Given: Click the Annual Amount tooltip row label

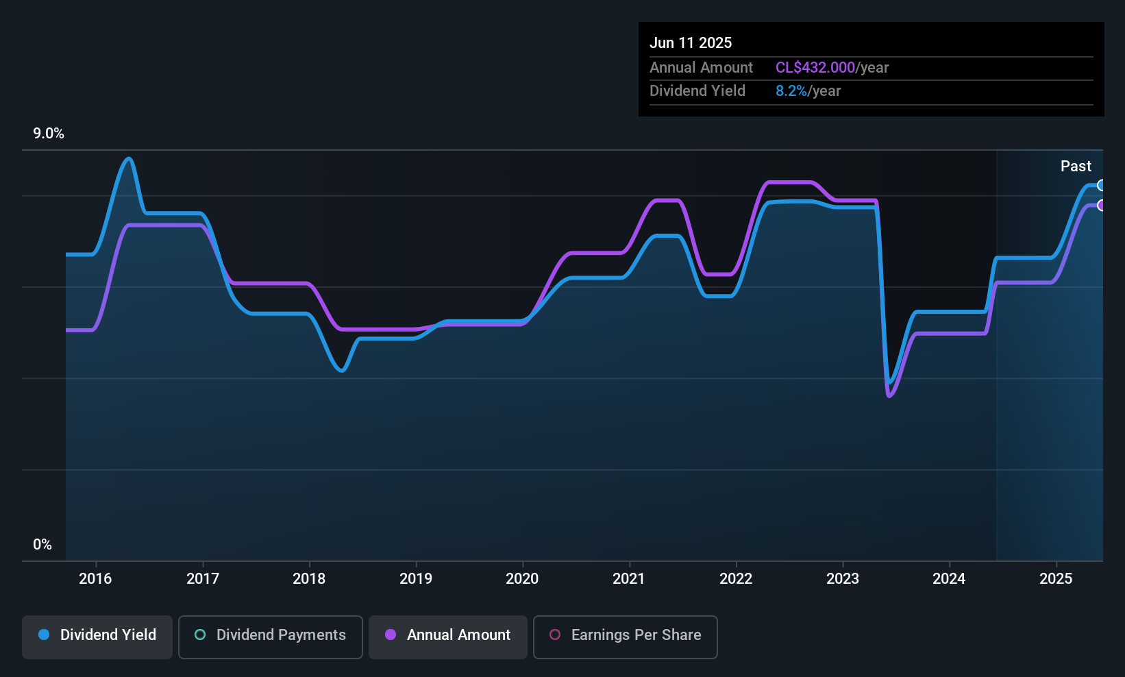Looking at the screenshot, I should point(701,68).
